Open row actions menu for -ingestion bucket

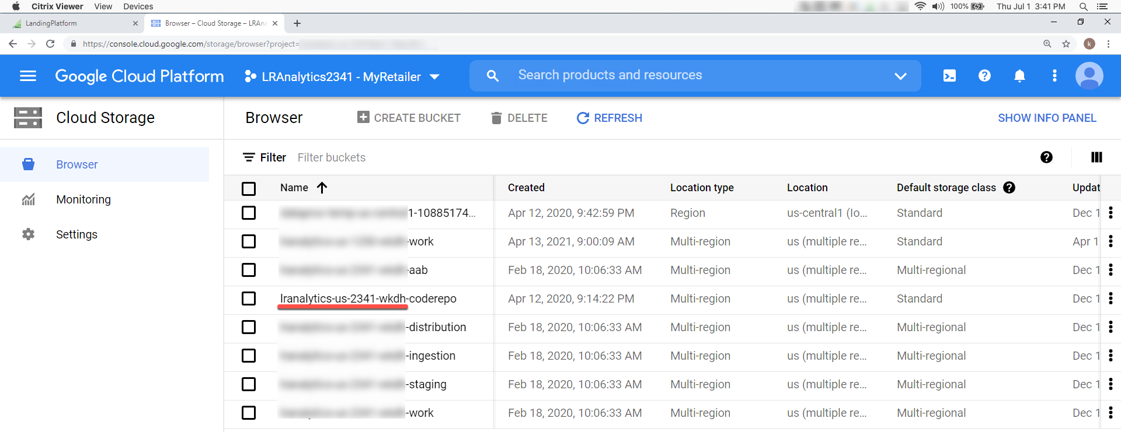1110,356
